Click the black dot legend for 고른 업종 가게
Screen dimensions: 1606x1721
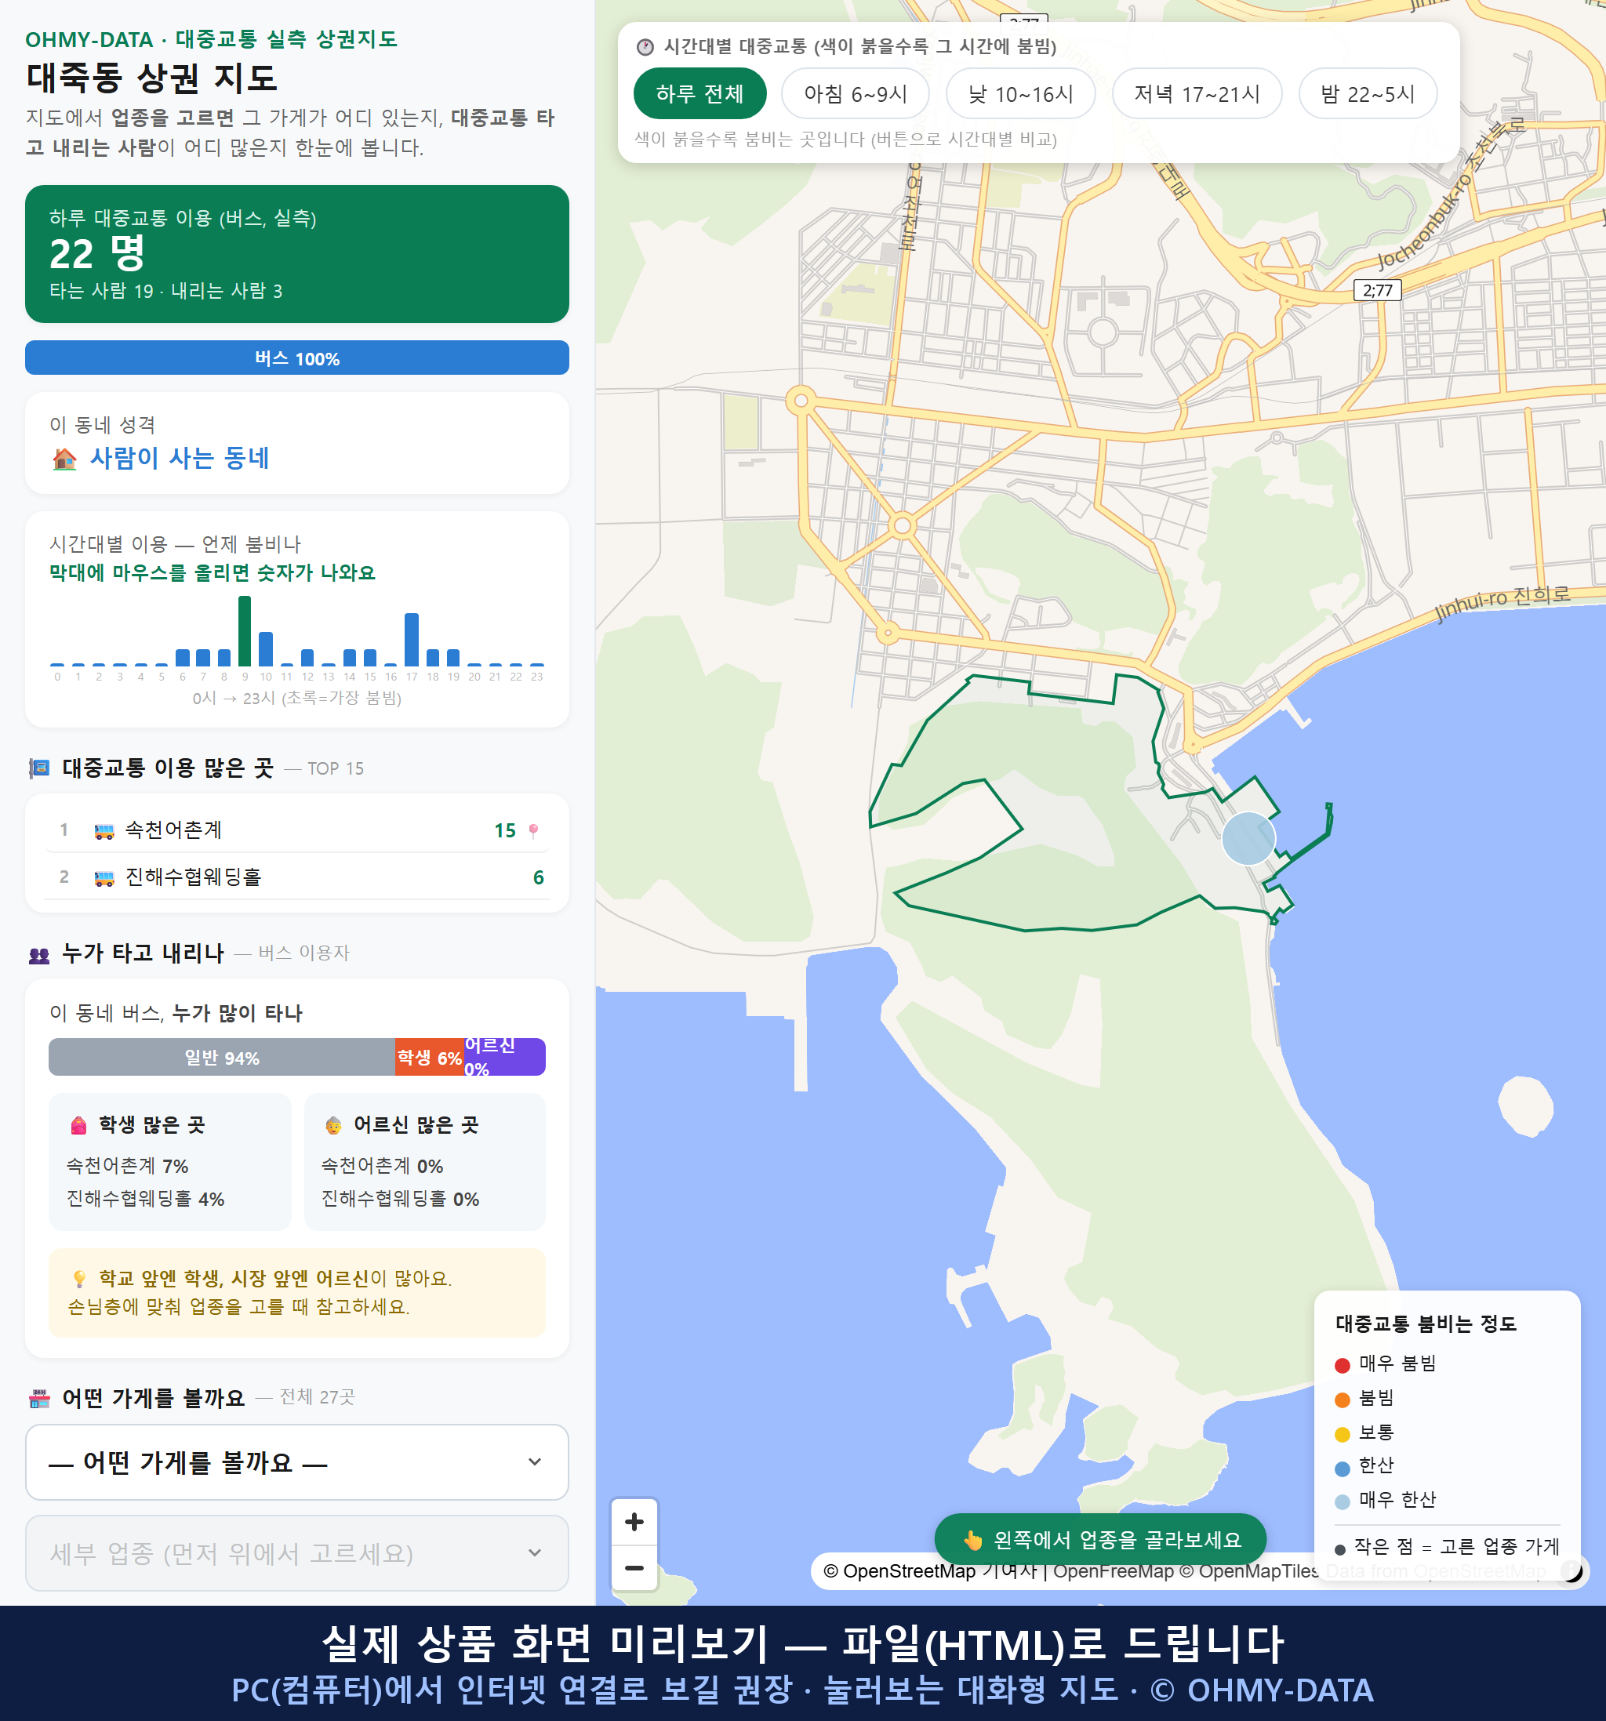(x=1340, y=1549)
